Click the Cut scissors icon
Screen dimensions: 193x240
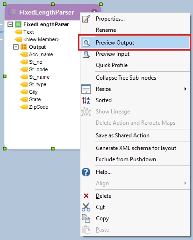tap(86, 207)
